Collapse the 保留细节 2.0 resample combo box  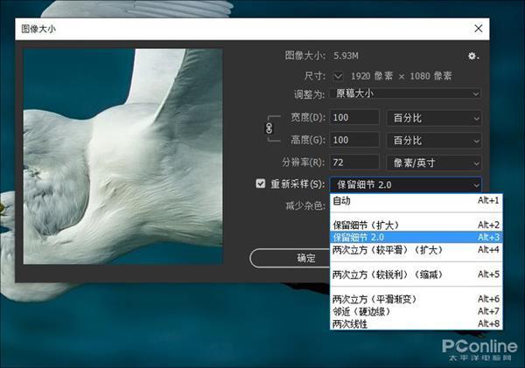click(x=406, y=184)
